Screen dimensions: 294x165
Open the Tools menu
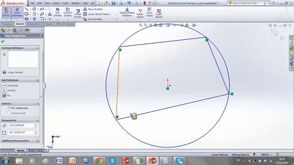65,3
